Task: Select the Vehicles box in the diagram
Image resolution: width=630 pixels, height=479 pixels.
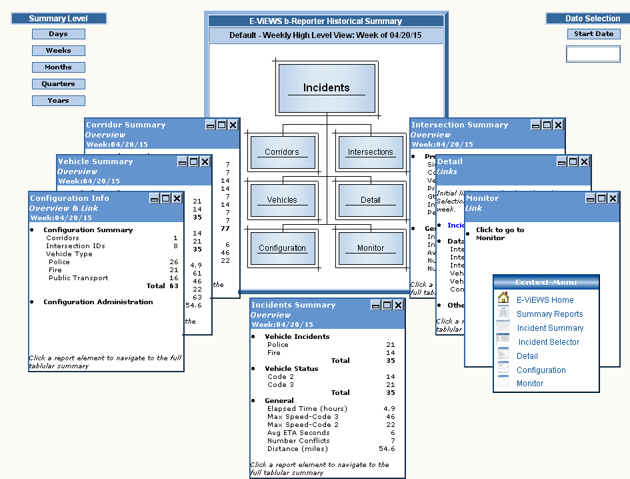Action: point(282,199)
